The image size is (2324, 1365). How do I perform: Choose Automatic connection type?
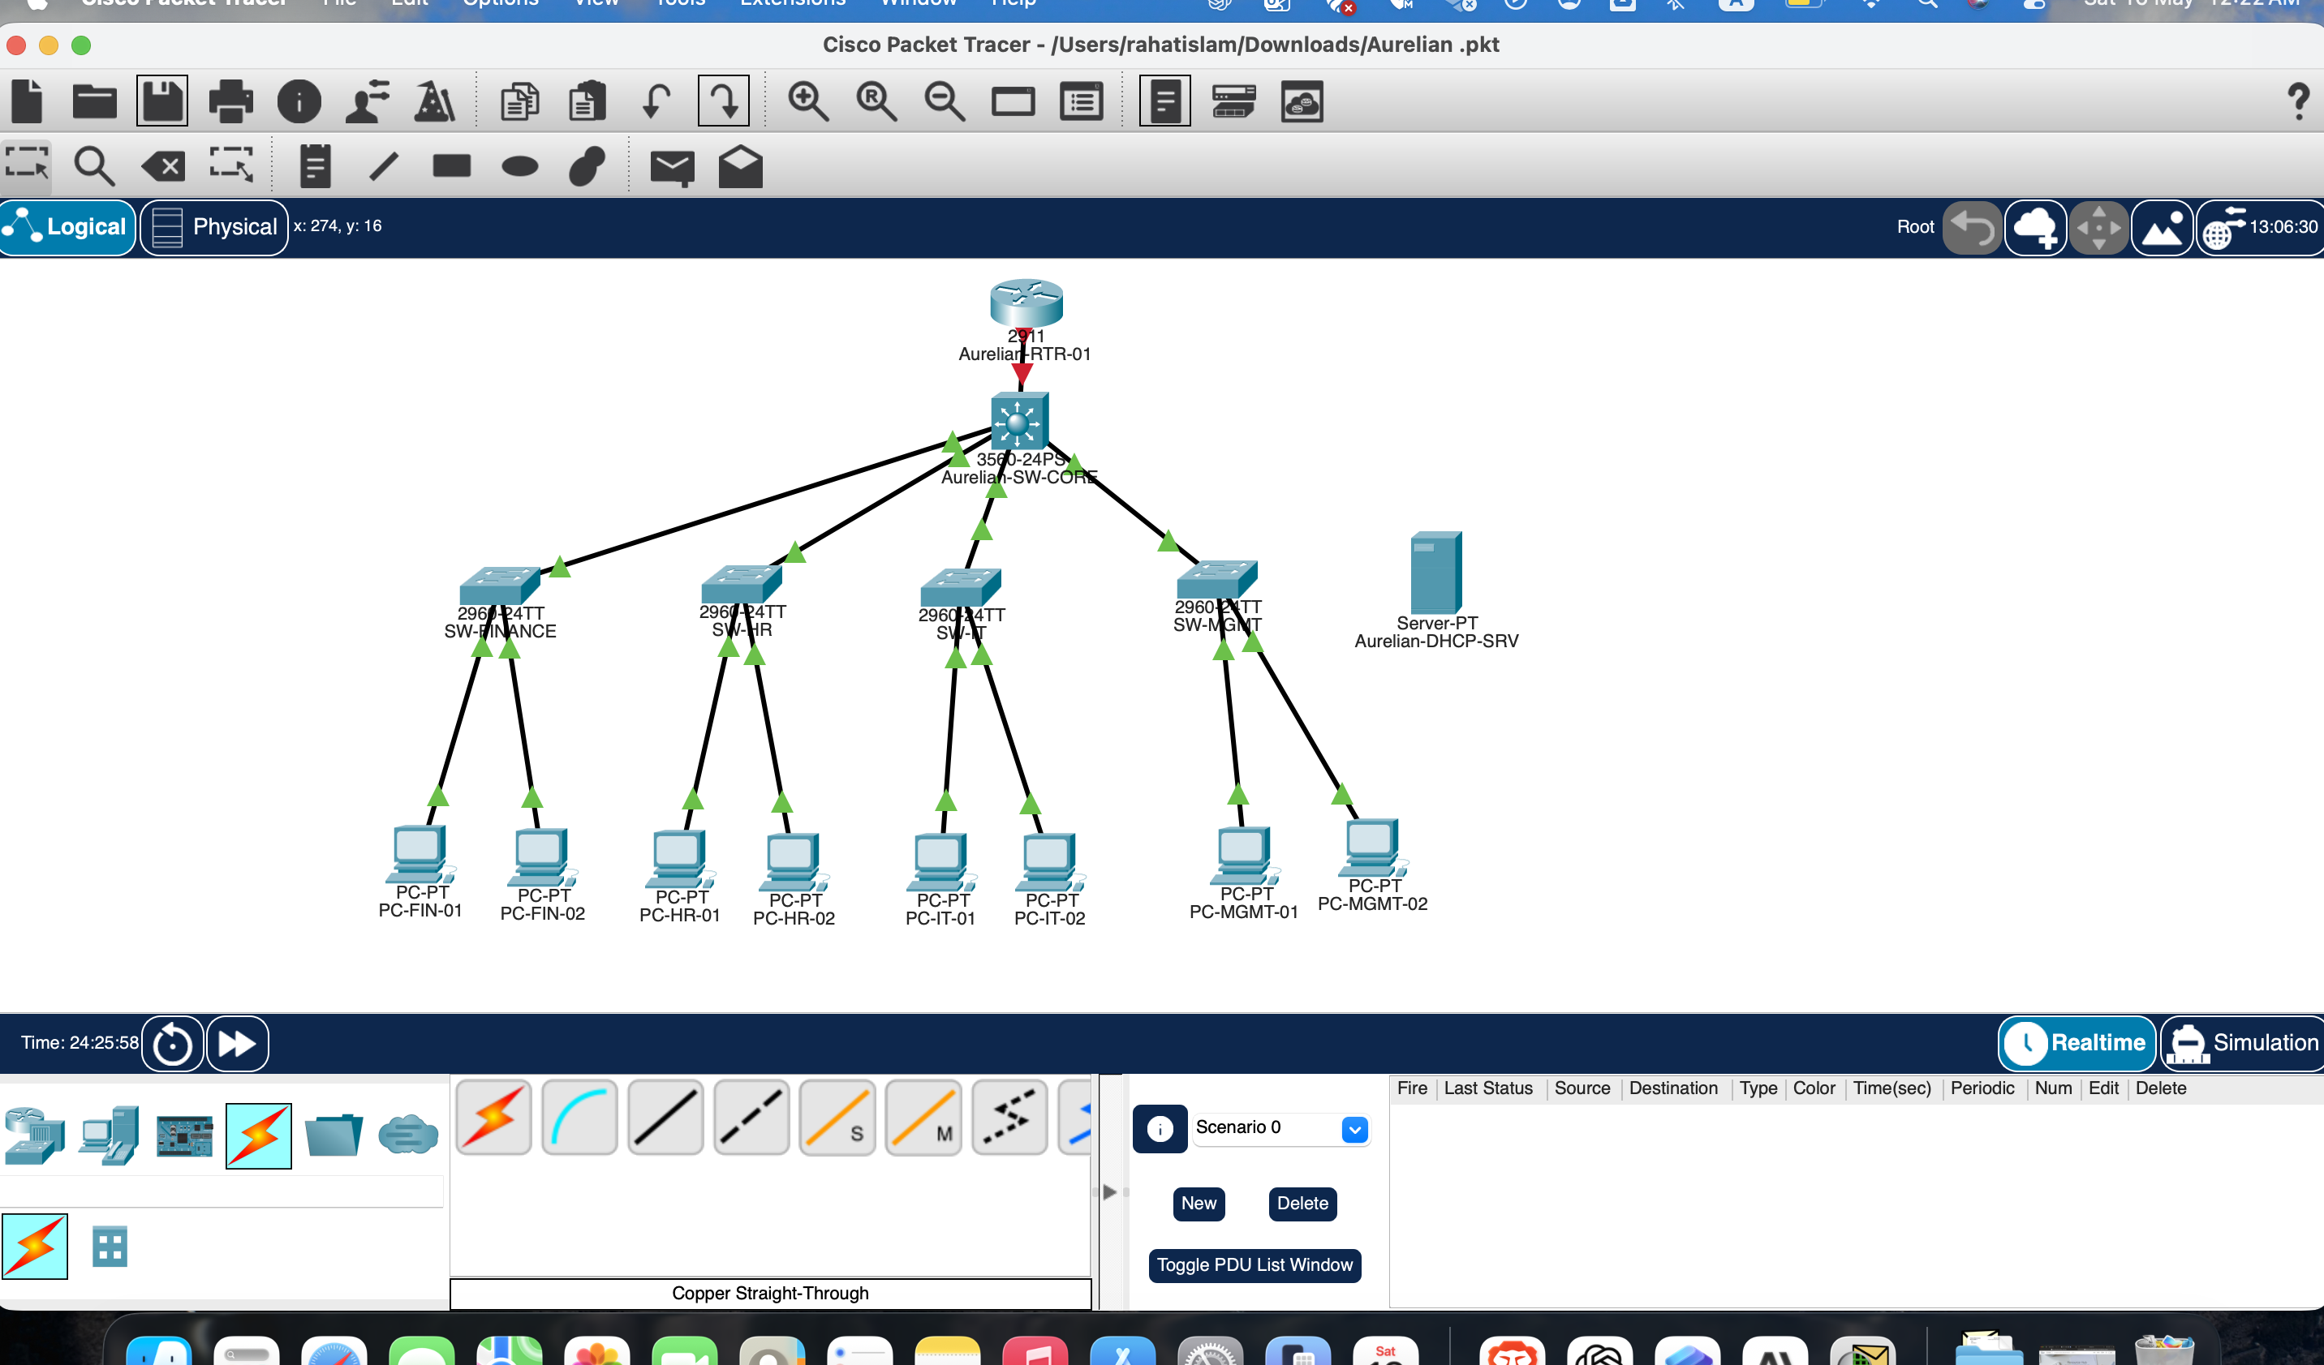pos(494,1117)
